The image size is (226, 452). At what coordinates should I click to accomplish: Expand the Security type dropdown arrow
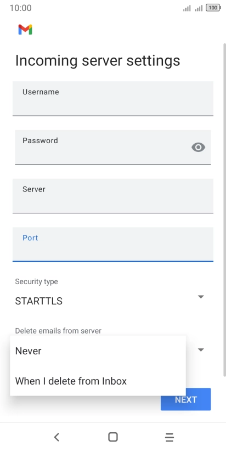(201, 297)
